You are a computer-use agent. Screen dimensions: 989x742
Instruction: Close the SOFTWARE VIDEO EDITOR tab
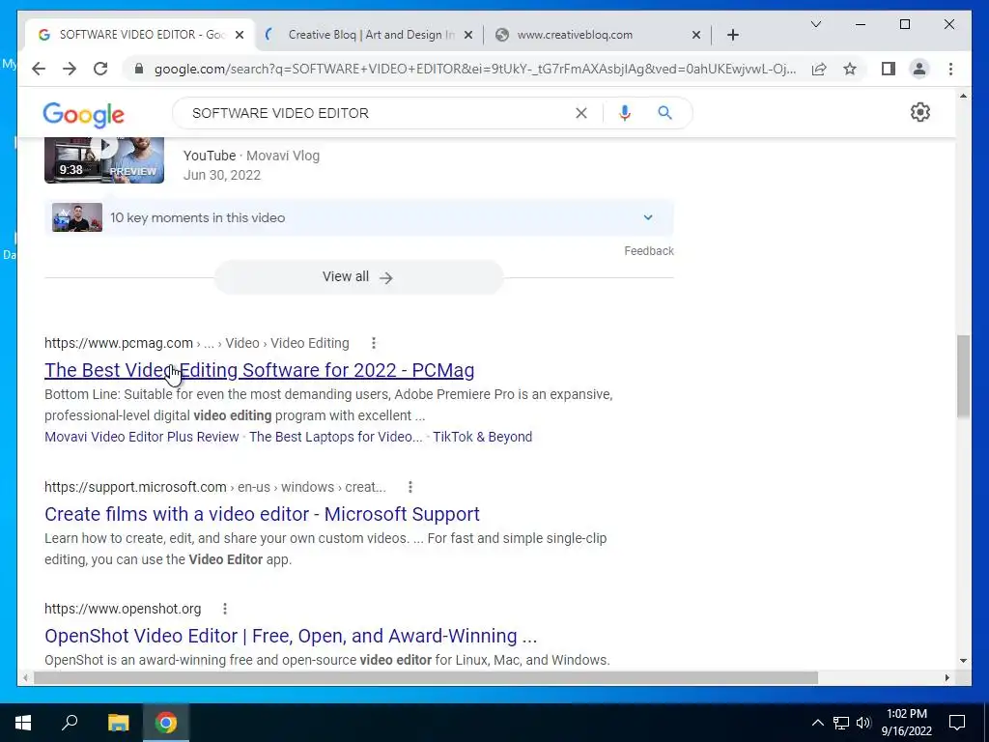pos(240,35)
